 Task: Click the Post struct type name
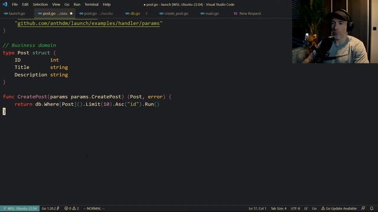click(23, 52)
